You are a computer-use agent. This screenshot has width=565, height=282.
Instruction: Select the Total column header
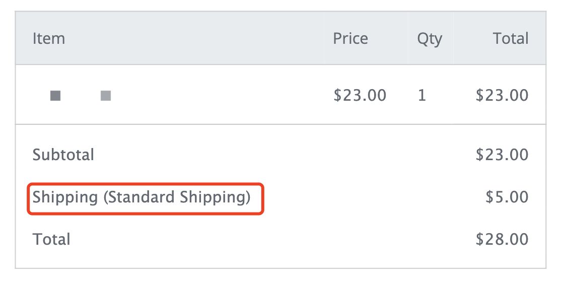(511, 39)
